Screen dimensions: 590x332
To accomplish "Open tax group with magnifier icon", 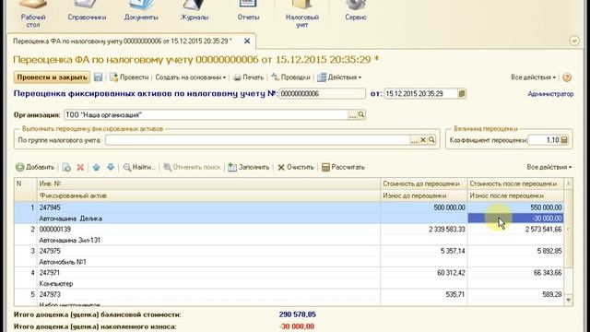I will [x=431, y=140].
